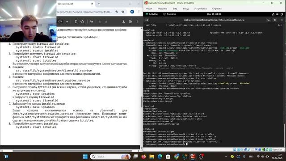Redo the PDF annotation
286x161 pixels.
pos(106,21)
